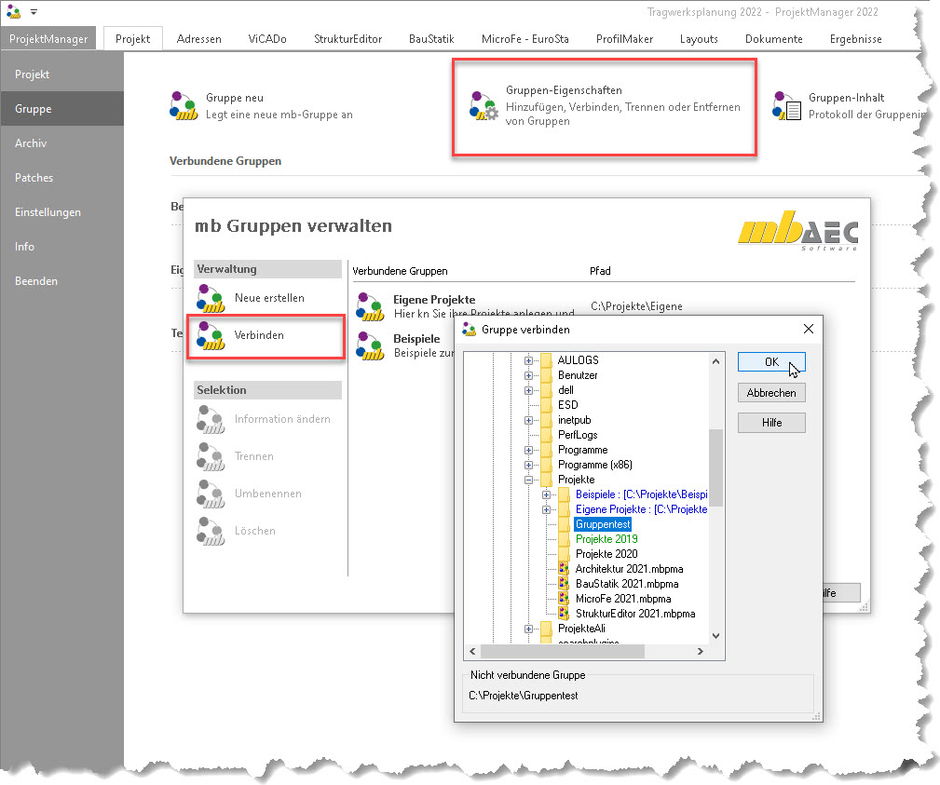Screen dimensions: 940x785
Task: Click the Neue erstellen group icon
Action: tap(211, 299)
